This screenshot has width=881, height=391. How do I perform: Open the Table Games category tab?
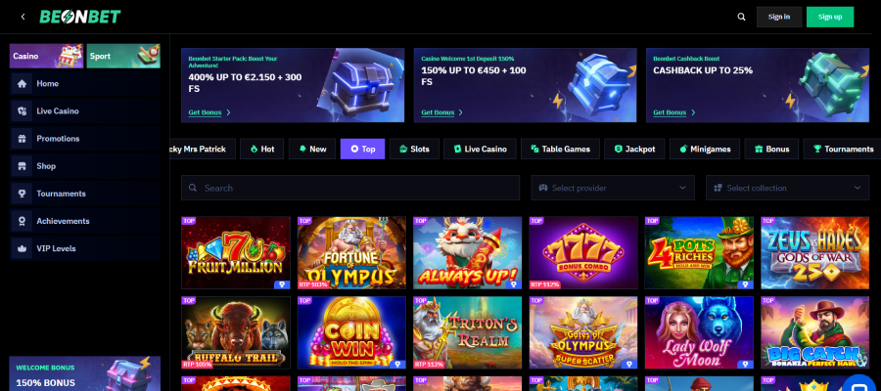click(560, 150)
